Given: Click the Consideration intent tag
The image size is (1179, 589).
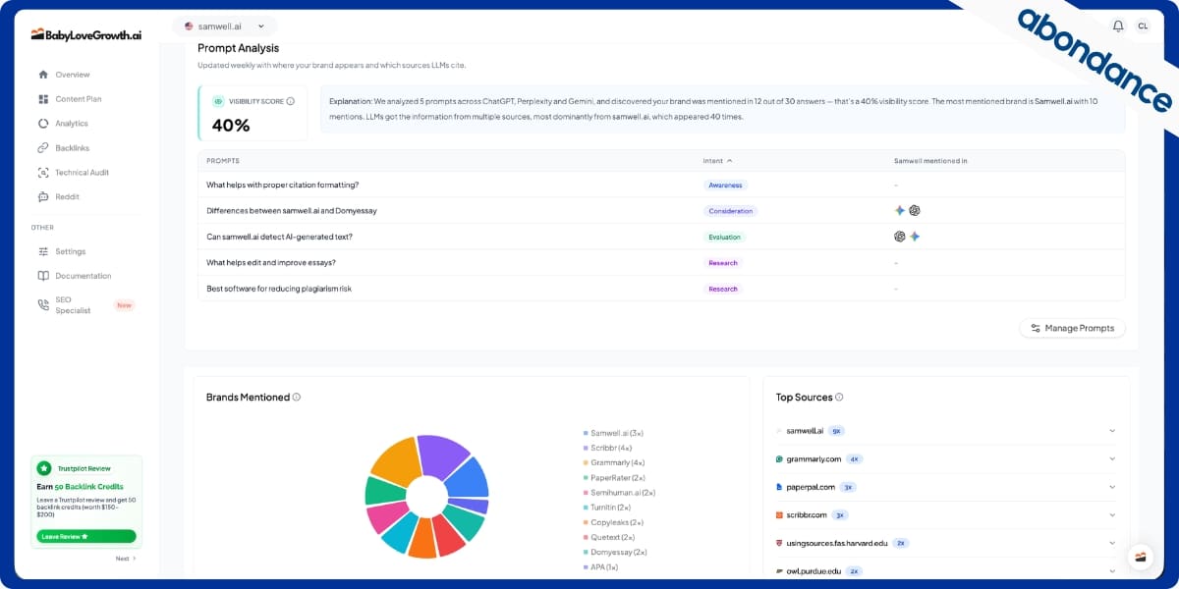Looking at the screenshot, I should [731, 211].
